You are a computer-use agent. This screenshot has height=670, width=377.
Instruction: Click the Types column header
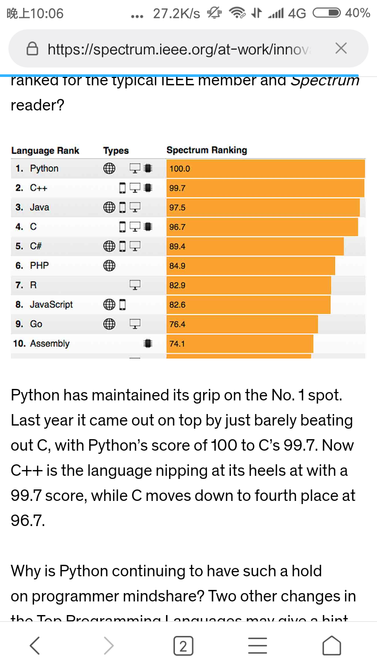116,151
